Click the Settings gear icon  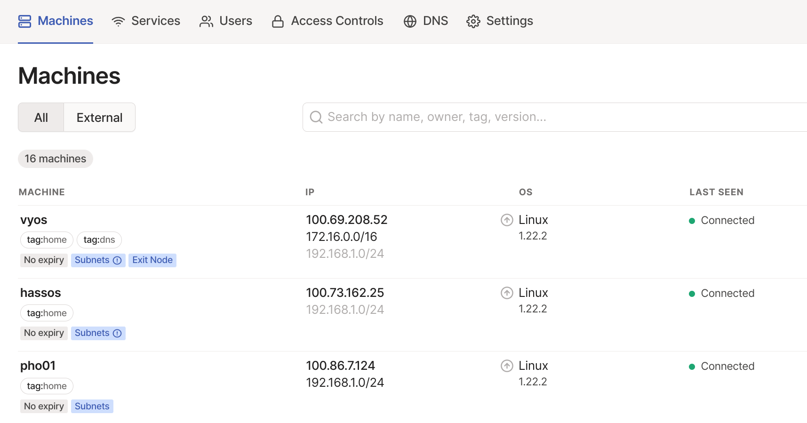pyautogui.click(x=473, y=21)
